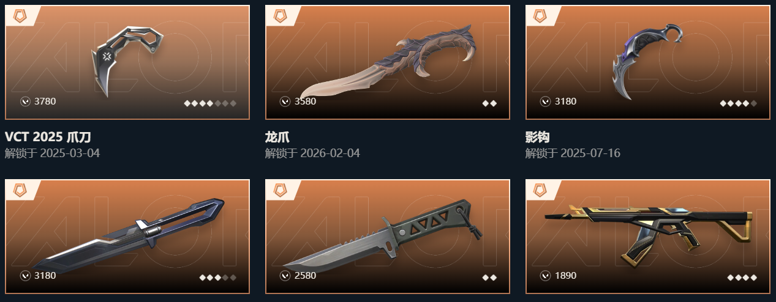This screenshot has width=776, height=302.
Task: Click the 龙爪 title text
Action: (x=277, y=137)
